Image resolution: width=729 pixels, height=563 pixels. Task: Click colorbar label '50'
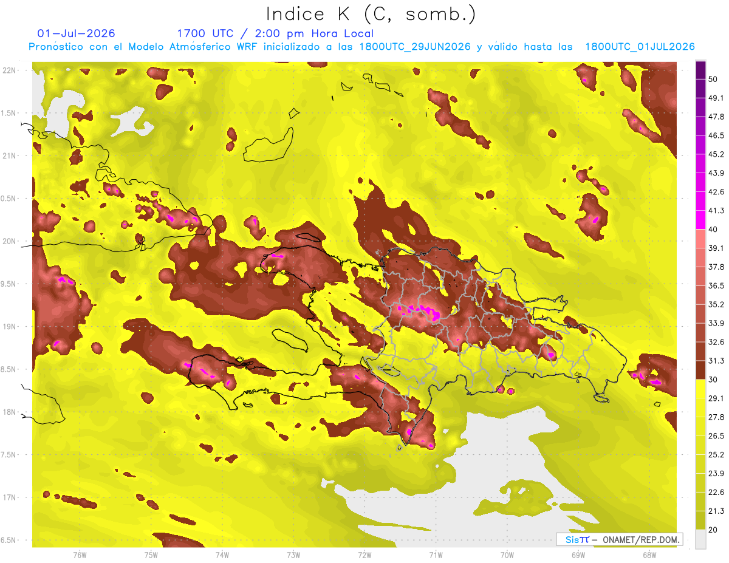point(713,80)
